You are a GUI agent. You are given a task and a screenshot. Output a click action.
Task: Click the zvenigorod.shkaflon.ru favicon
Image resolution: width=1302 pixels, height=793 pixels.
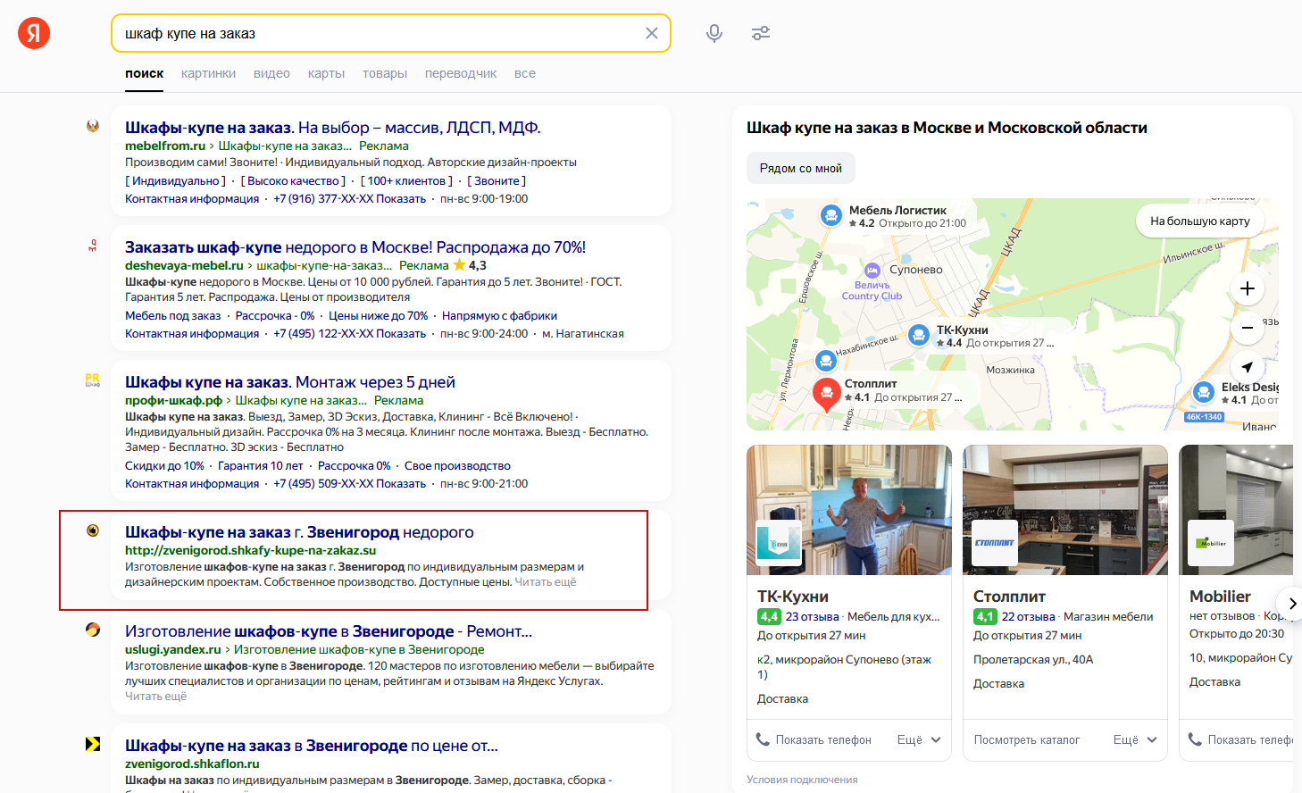(93, 744)
